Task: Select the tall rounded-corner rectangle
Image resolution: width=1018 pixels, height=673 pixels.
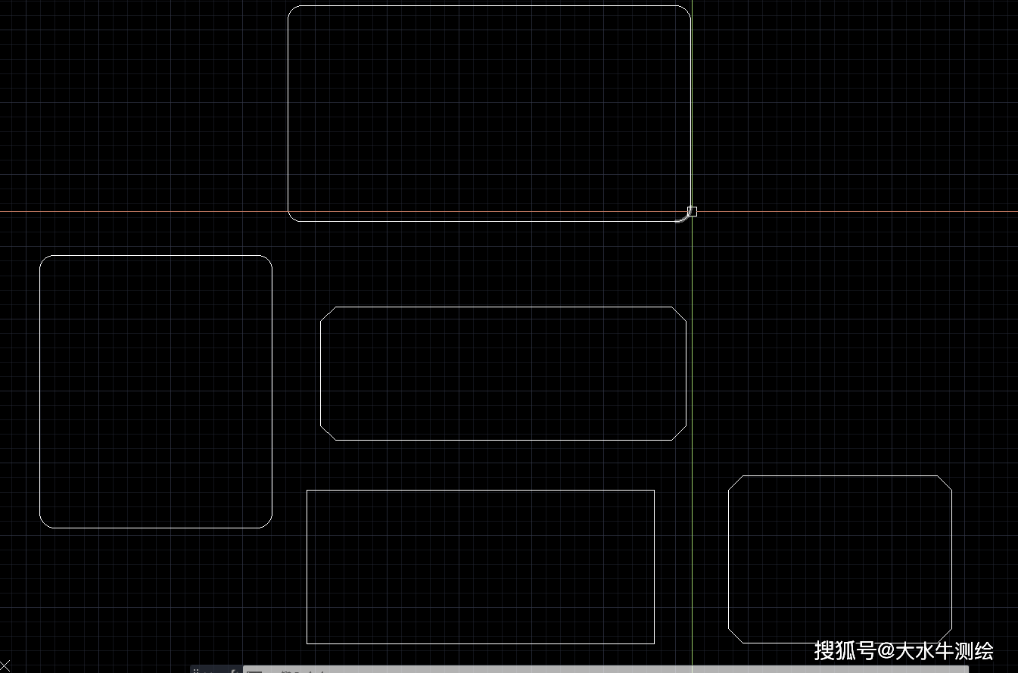Action: tap(156, 391)
